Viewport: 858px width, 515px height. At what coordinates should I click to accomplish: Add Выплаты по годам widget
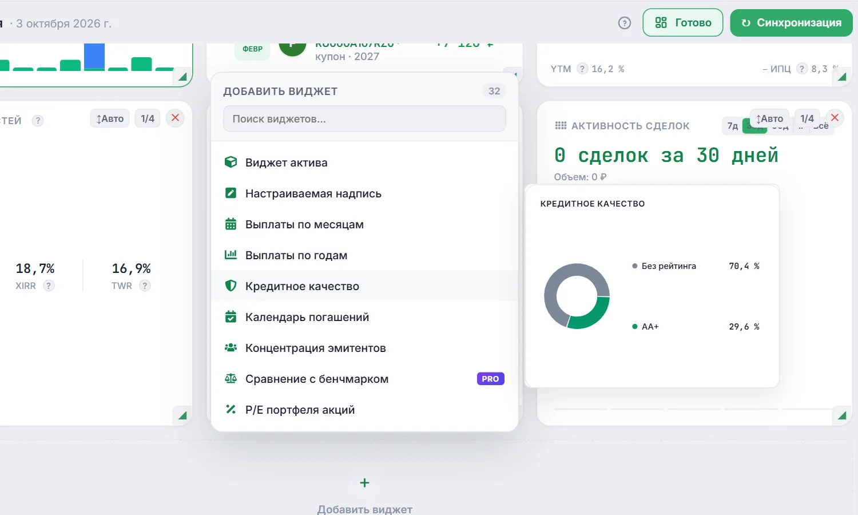[x=364, y=255]
